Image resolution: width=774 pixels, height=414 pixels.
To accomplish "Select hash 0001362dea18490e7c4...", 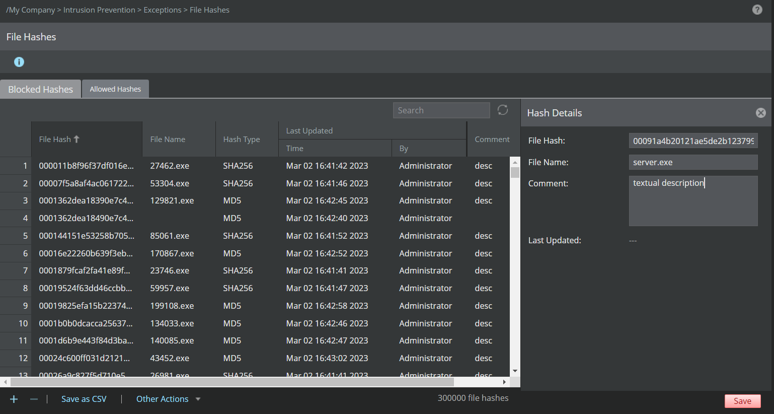I will [255, 218].
